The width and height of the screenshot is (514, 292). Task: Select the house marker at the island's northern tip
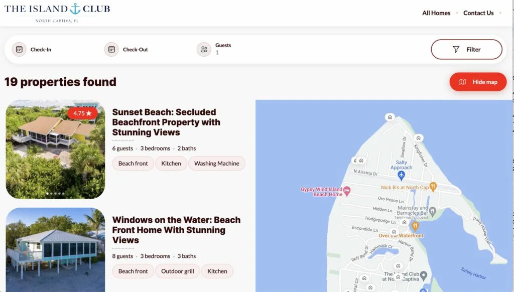390,117
